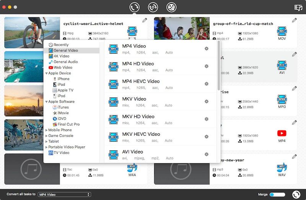Toggle the Merge switch
The image size is (306, 200).
click(277, 194)
